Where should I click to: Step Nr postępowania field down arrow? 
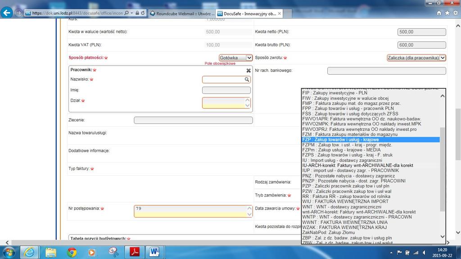pyautogui.click(x=249, y=214)
